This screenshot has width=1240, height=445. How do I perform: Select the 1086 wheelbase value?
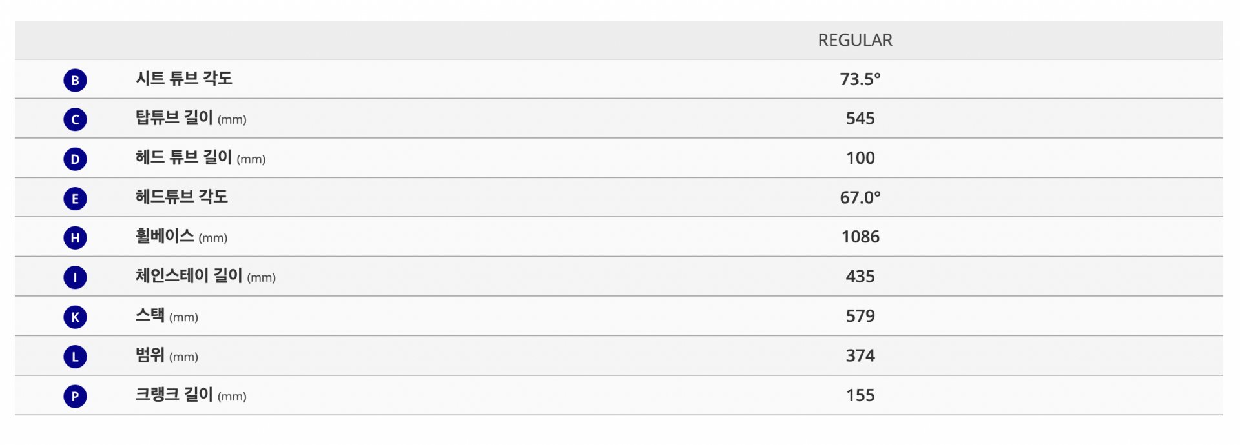(x=860, y=237)
